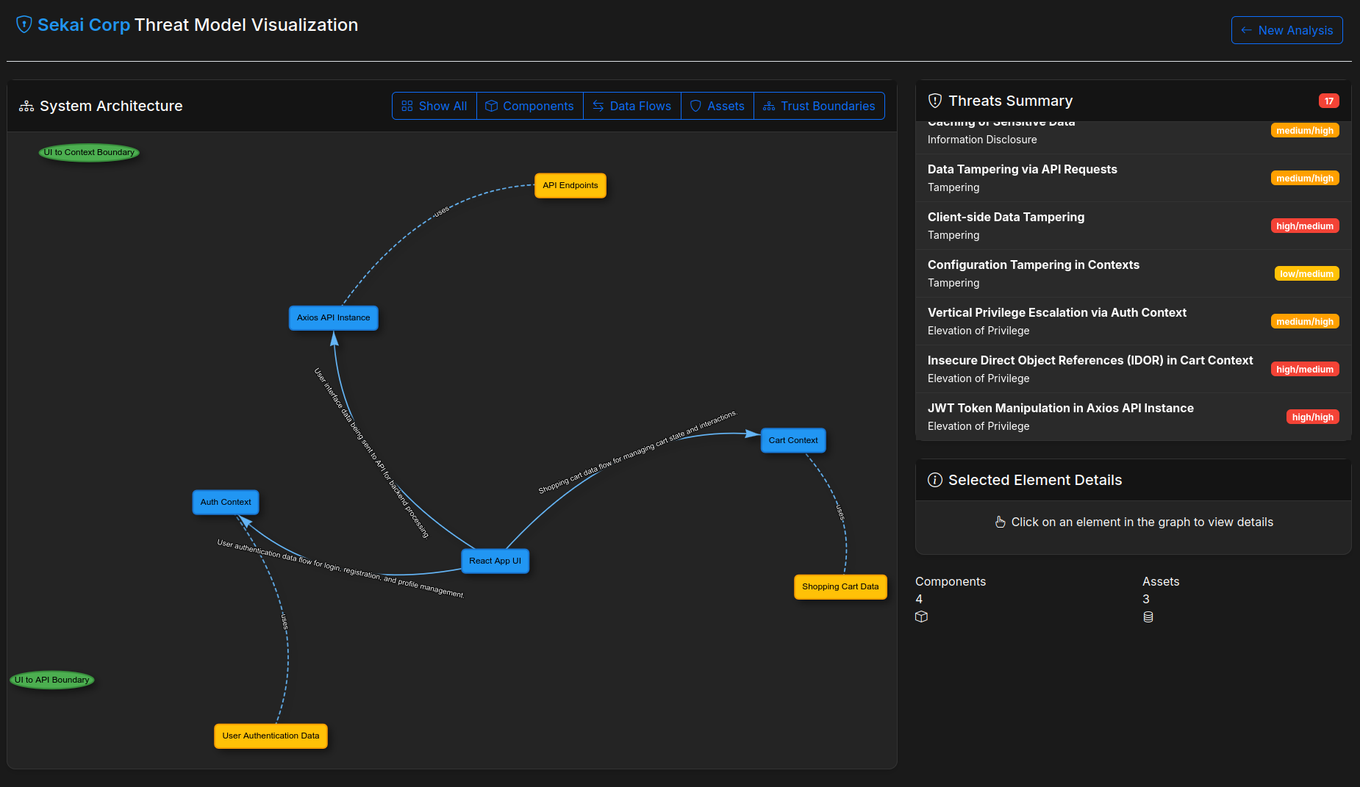Click the Threats Summary shield icon

tap(935, 101)
